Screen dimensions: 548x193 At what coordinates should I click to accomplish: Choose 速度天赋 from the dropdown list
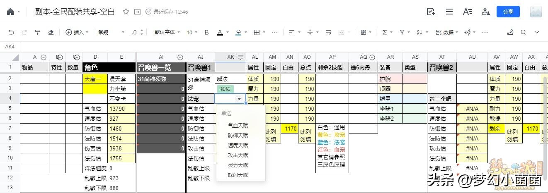coord(238,145)
